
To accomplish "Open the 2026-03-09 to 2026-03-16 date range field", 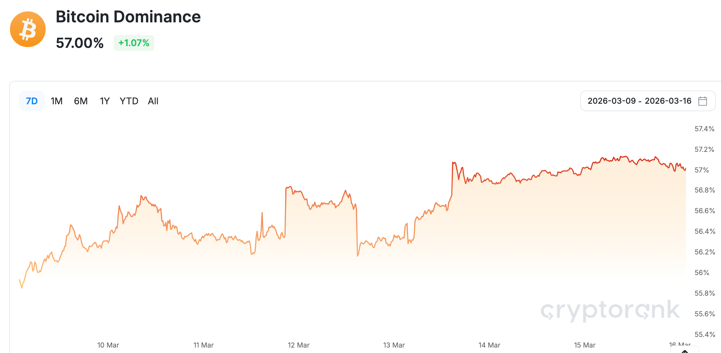I will [x=639, y=101].
